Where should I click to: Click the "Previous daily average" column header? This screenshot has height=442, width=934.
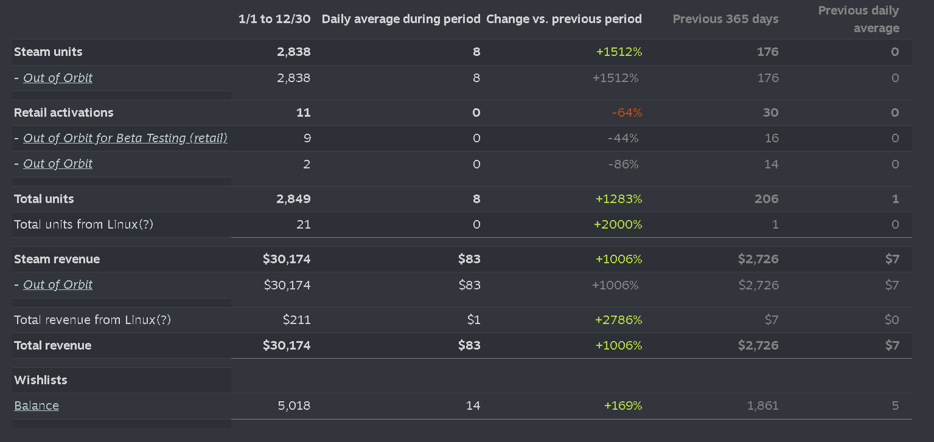(859, 19)
